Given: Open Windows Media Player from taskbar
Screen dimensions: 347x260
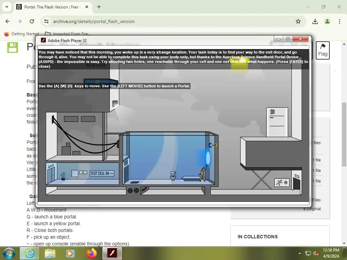Looking at the screenshot, I should coord(70,253).
